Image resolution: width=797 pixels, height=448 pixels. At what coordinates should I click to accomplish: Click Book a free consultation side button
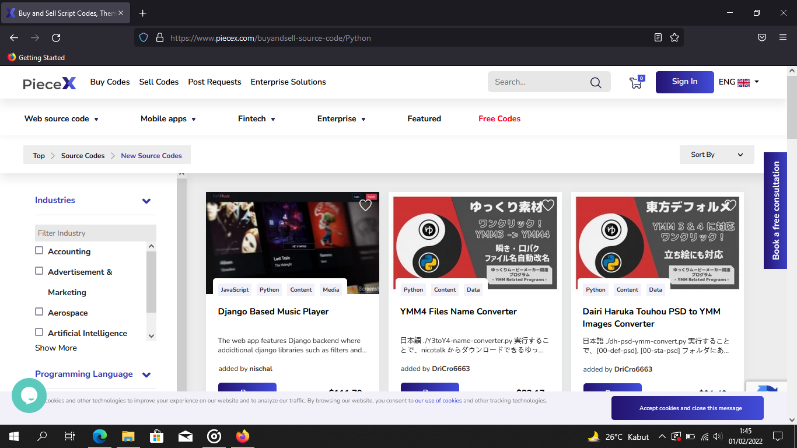coord(775,211)
